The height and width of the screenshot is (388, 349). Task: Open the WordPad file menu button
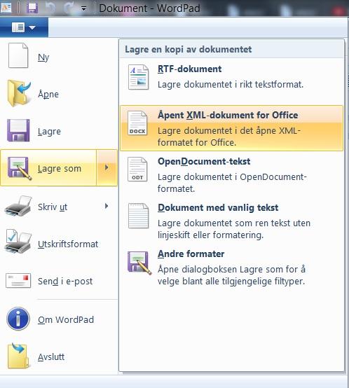pyautogui.click(x=24, y=27)
